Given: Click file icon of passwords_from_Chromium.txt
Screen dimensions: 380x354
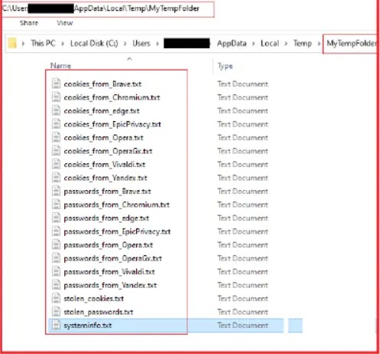Looking at the screenshot, I should coord(56,205).
